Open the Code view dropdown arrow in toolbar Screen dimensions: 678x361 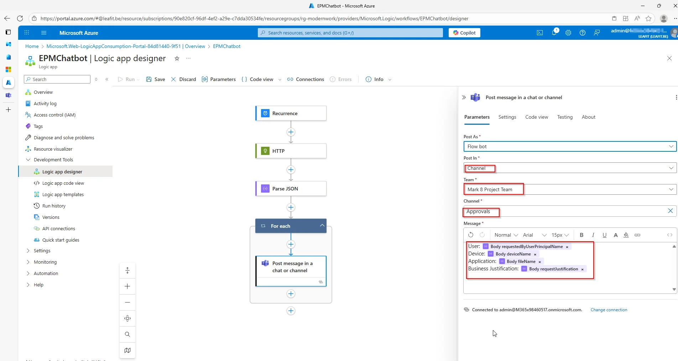click(280, 80)
